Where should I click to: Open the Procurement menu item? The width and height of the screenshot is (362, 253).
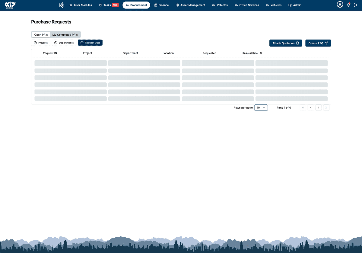tap(136, 5)
